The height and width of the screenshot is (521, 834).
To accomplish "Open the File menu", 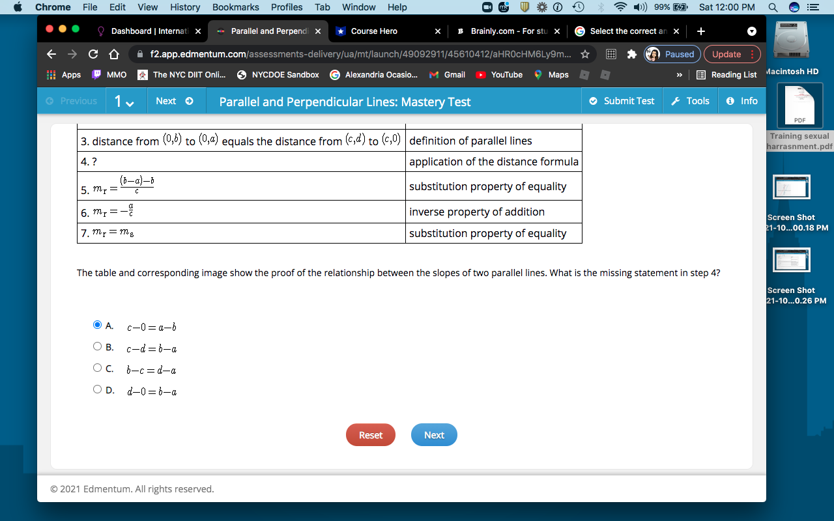I will [91, 7].
